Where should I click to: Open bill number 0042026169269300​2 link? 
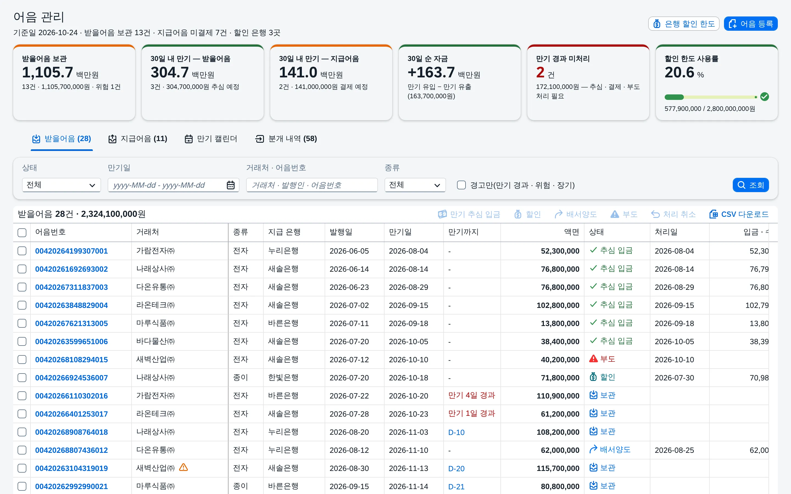[71, 269]
